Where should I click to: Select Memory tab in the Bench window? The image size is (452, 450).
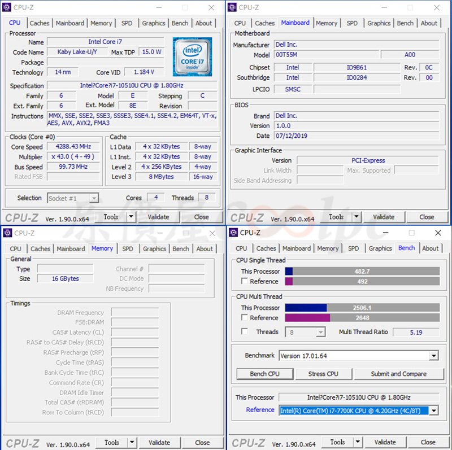coord(328,248)
